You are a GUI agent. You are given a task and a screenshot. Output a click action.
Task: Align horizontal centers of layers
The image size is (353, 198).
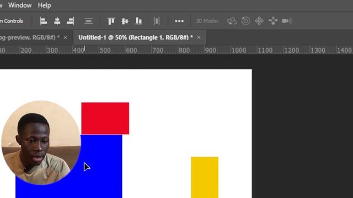point(57,21)
